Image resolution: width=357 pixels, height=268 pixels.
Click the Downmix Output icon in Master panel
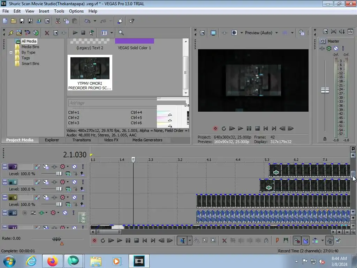tap(334, 32)
